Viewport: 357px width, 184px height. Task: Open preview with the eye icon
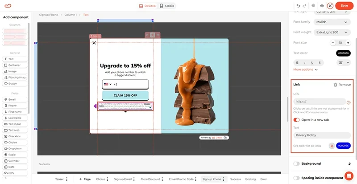[322, 6]
